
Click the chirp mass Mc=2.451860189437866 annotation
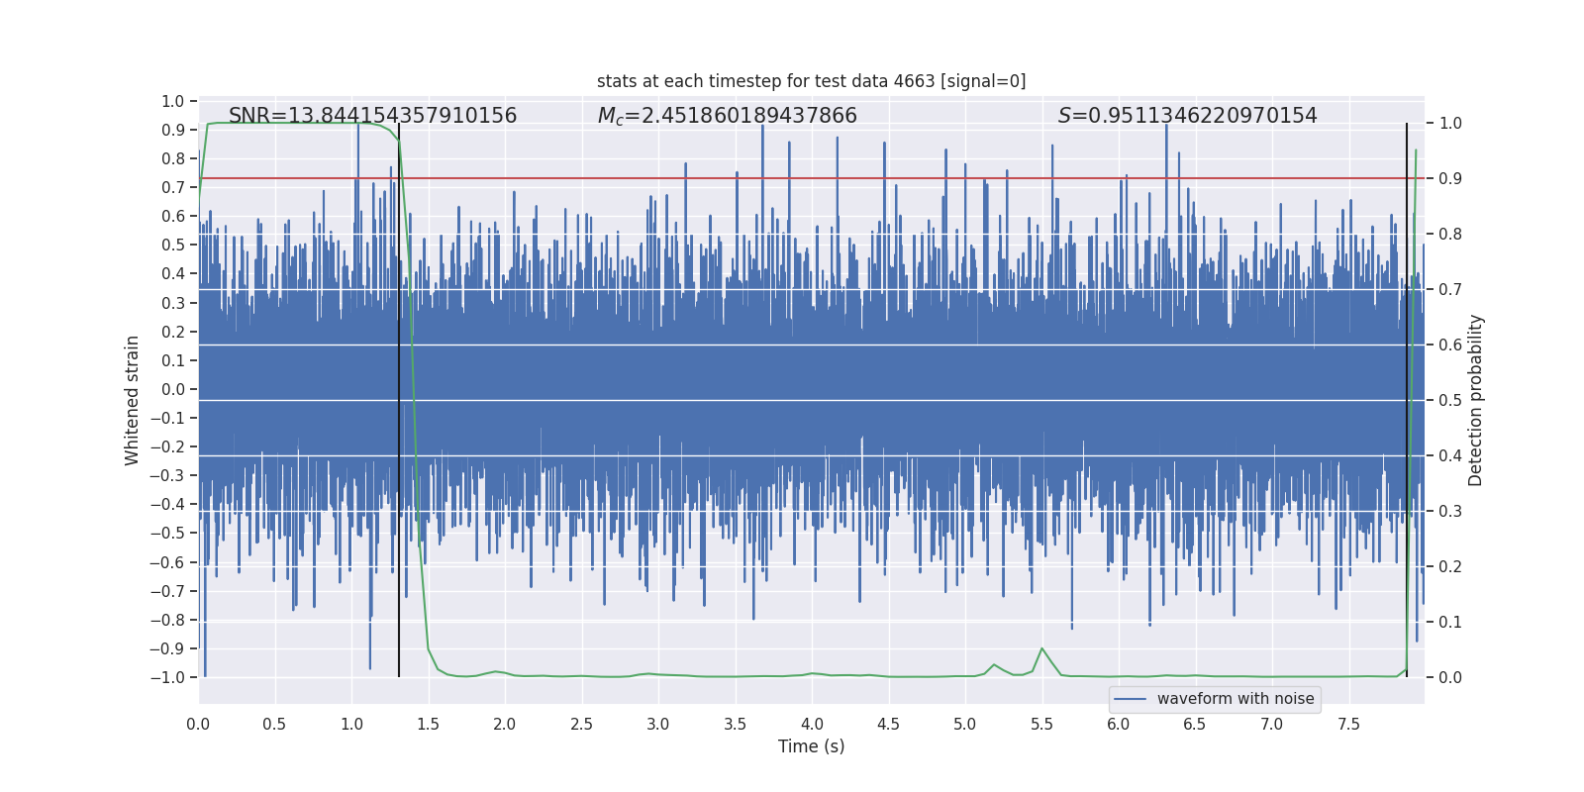click(727, 116)
